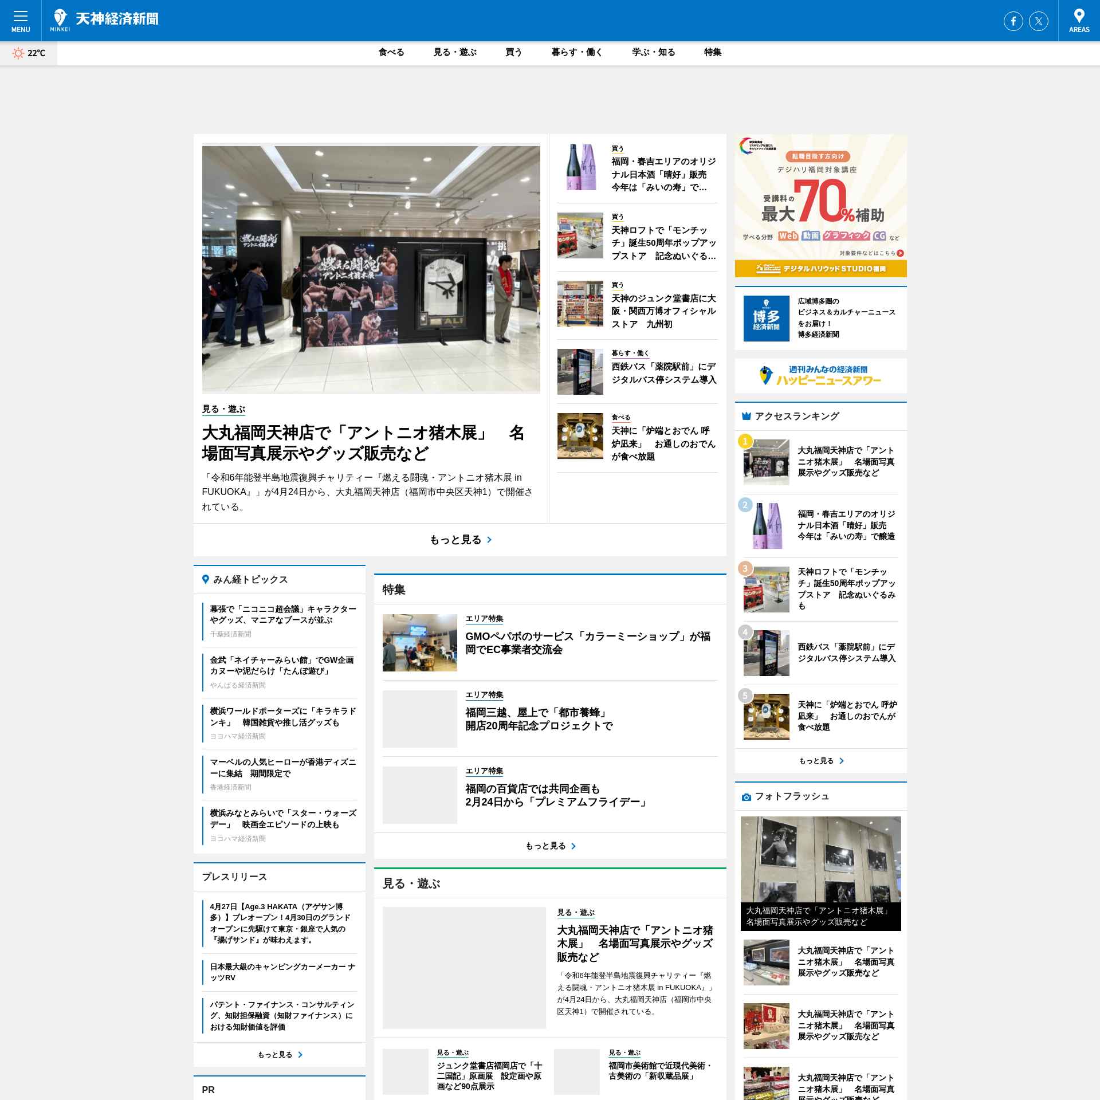
Task: Click the 食べる tag on おでん article
Action: click(x=620, y=417)
